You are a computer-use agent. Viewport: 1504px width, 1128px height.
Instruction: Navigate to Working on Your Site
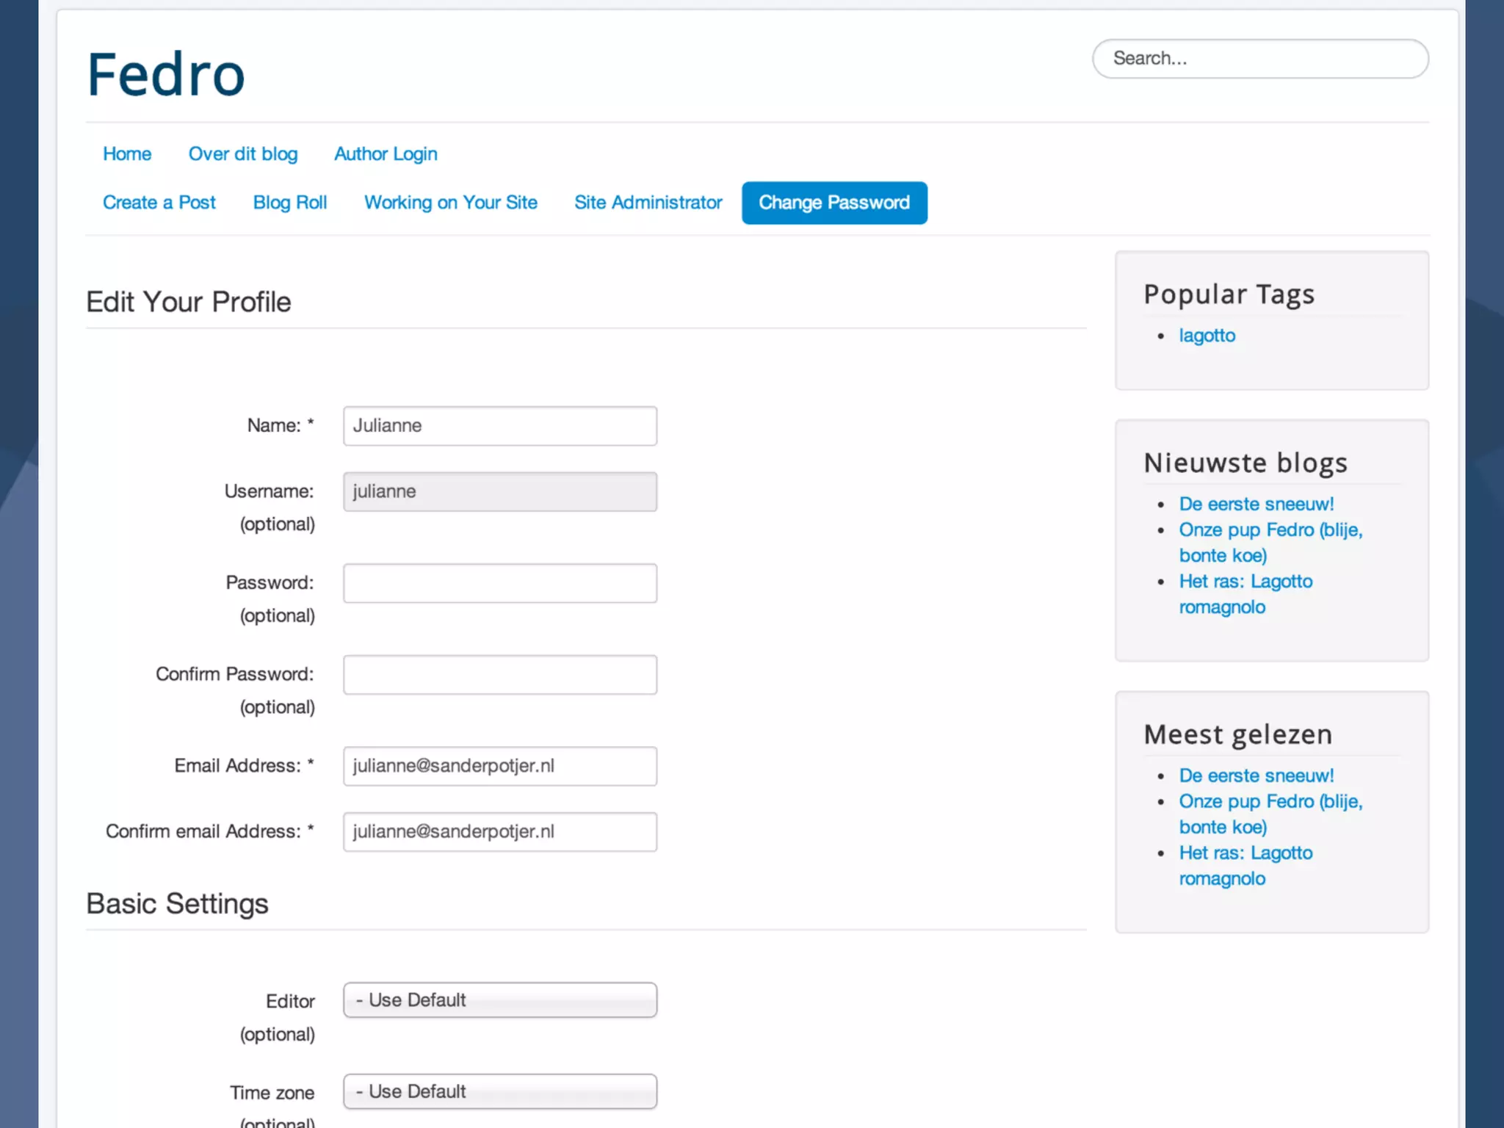coord(451,203)
